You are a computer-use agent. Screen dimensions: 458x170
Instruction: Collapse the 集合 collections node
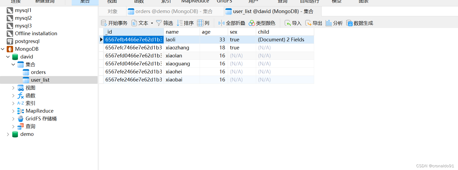13,65
